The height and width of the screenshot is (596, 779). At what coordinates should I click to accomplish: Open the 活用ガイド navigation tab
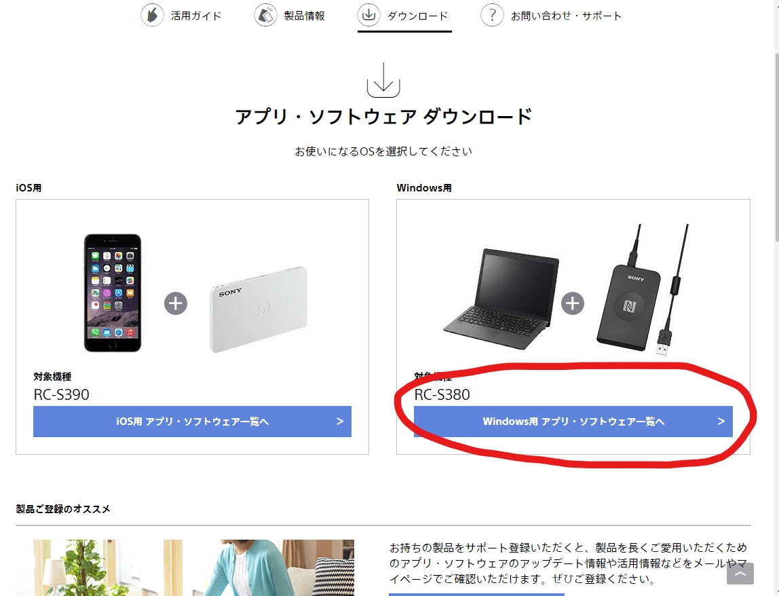(181, 16)
